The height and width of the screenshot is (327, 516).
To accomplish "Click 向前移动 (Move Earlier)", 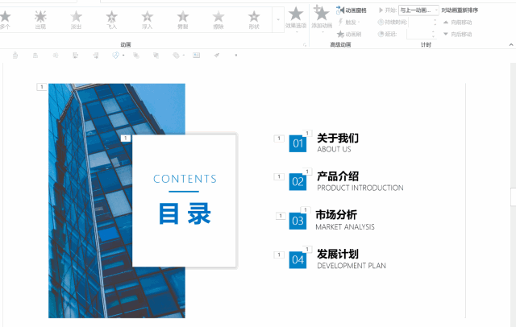I will tap(458, 23).
